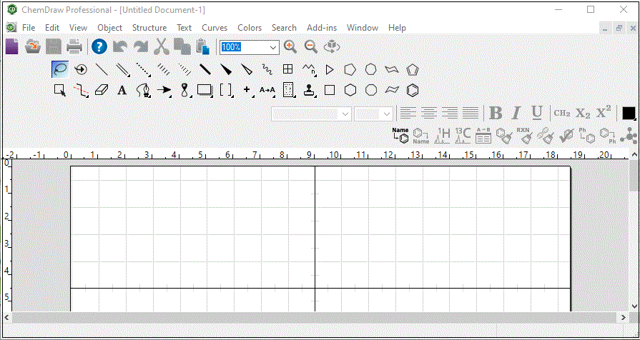Click the 100% zoom input field
Screen dimensions: 640x340
[244, 47]
